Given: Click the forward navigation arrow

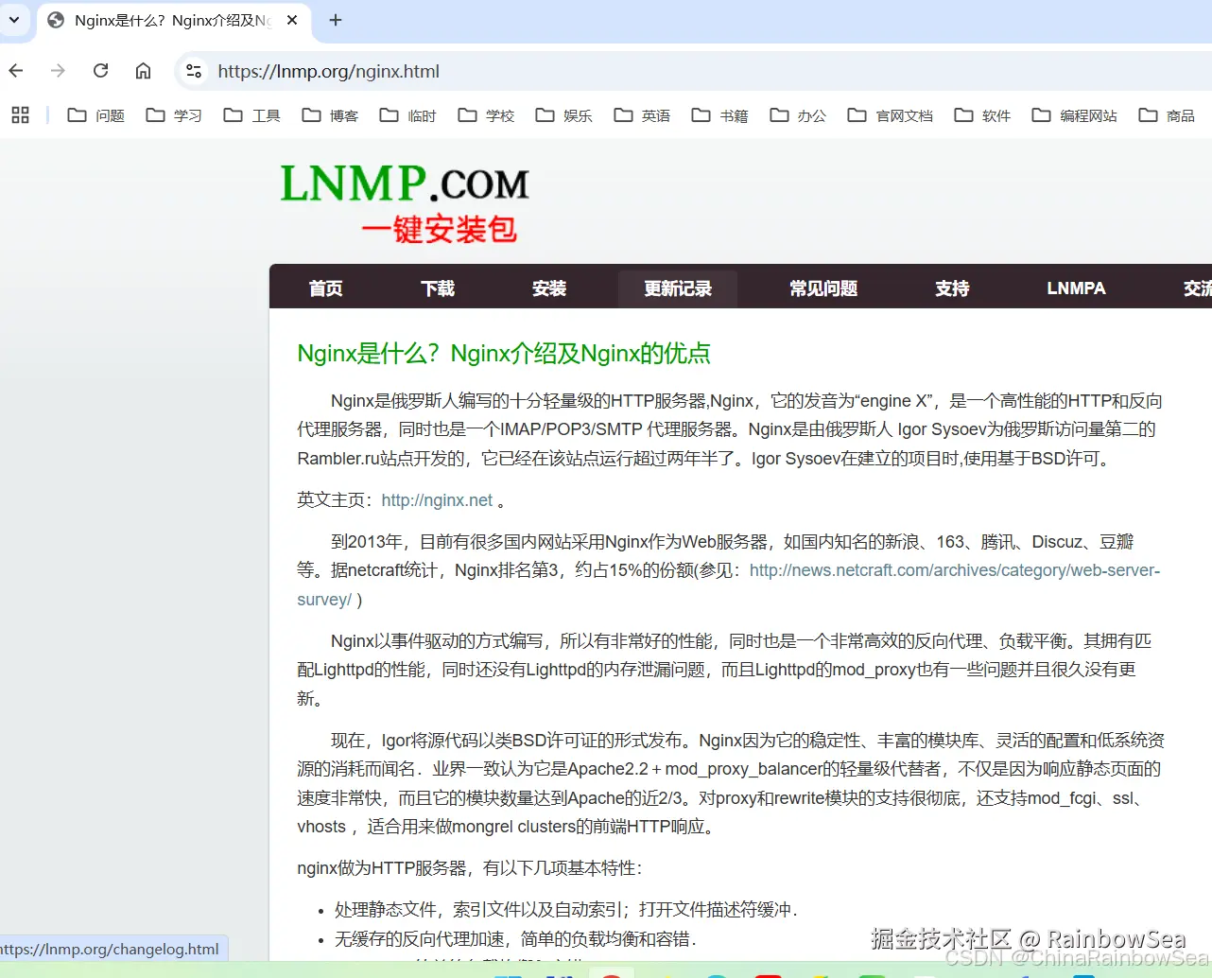Looking at the screenshot, I should pos(57,71).
